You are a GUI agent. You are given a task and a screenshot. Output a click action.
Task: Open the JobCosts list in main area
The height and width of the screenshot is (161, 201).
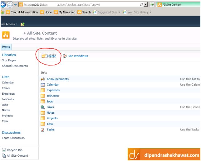[x=53, y=96]
